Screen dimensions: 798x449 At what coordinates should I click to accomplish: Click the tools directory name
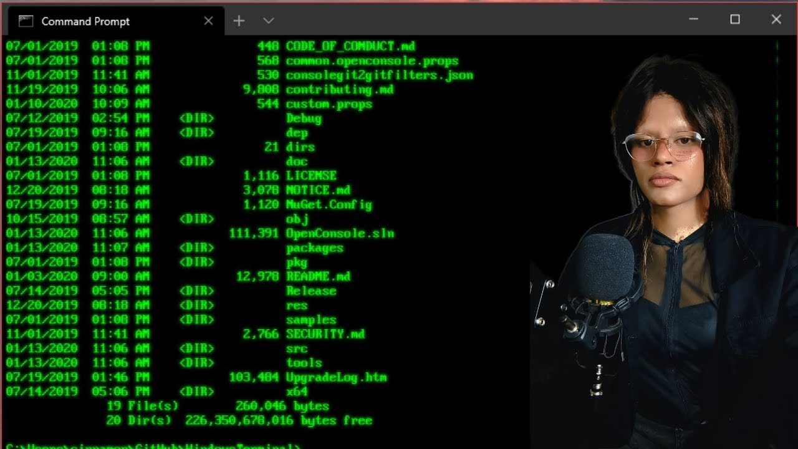tap(304, 362)
